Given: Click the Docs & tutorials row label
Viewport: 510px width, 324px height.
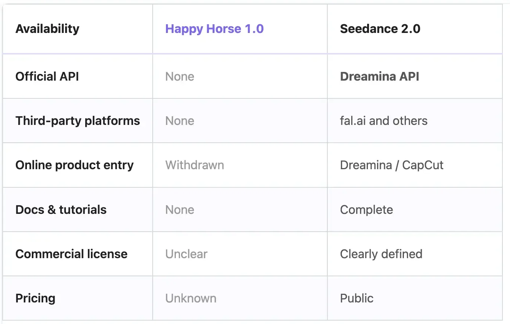Looking at the screenshot, I should point(61,210).
